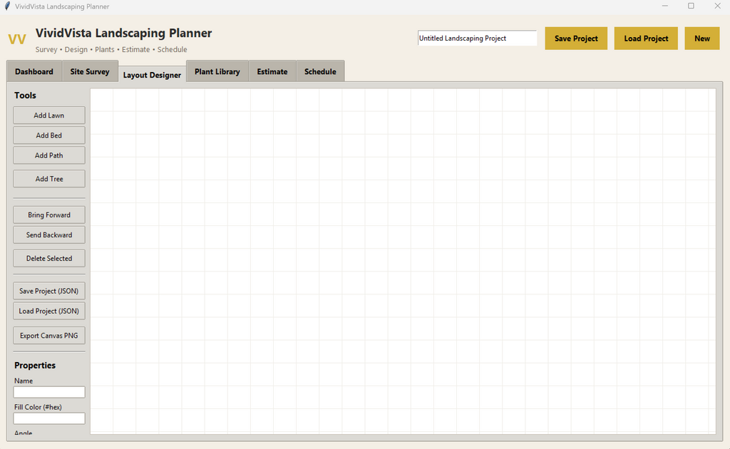
Task: Click Bring Forward in the Tools panel
Action: pyautogui.click(x=48, y=215)
